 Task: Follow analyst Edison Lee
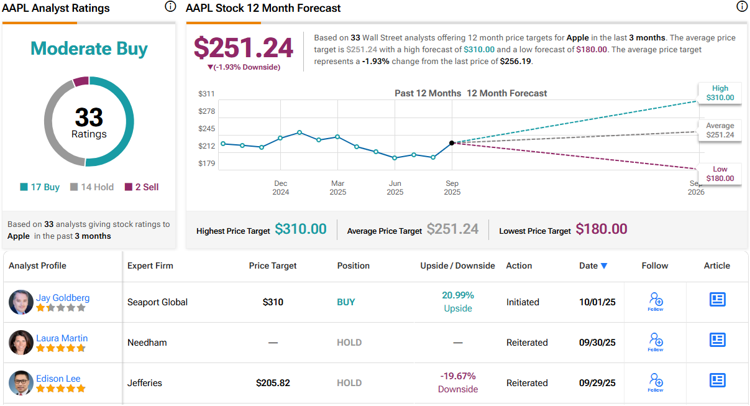coord(656,382)
